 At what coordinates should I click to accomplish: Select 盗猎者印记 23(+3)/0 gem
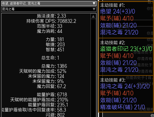click(x=126, y=49)
